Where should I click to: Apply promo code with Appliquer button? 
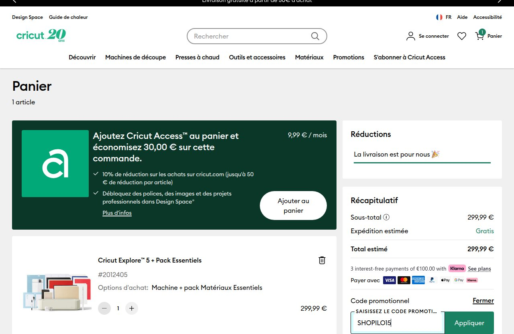click(469, 323)
